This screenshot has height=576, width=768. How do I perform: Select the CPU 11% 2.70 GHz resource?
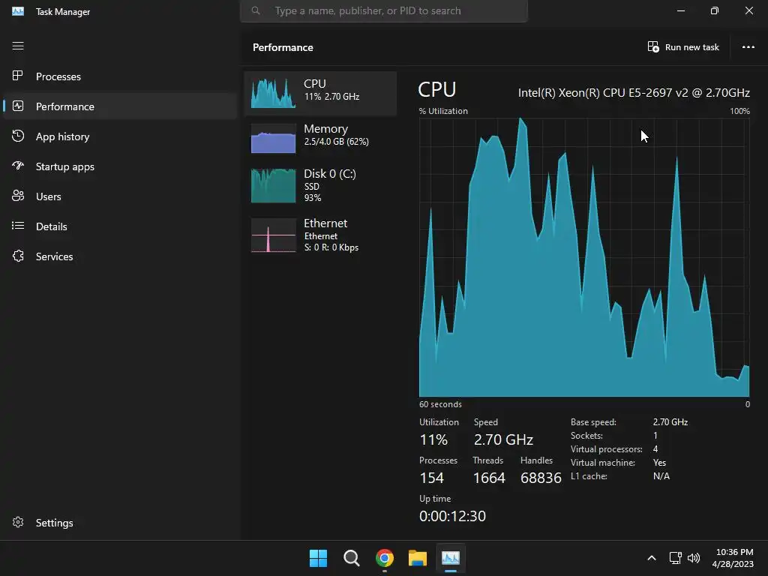click(320, 93)
